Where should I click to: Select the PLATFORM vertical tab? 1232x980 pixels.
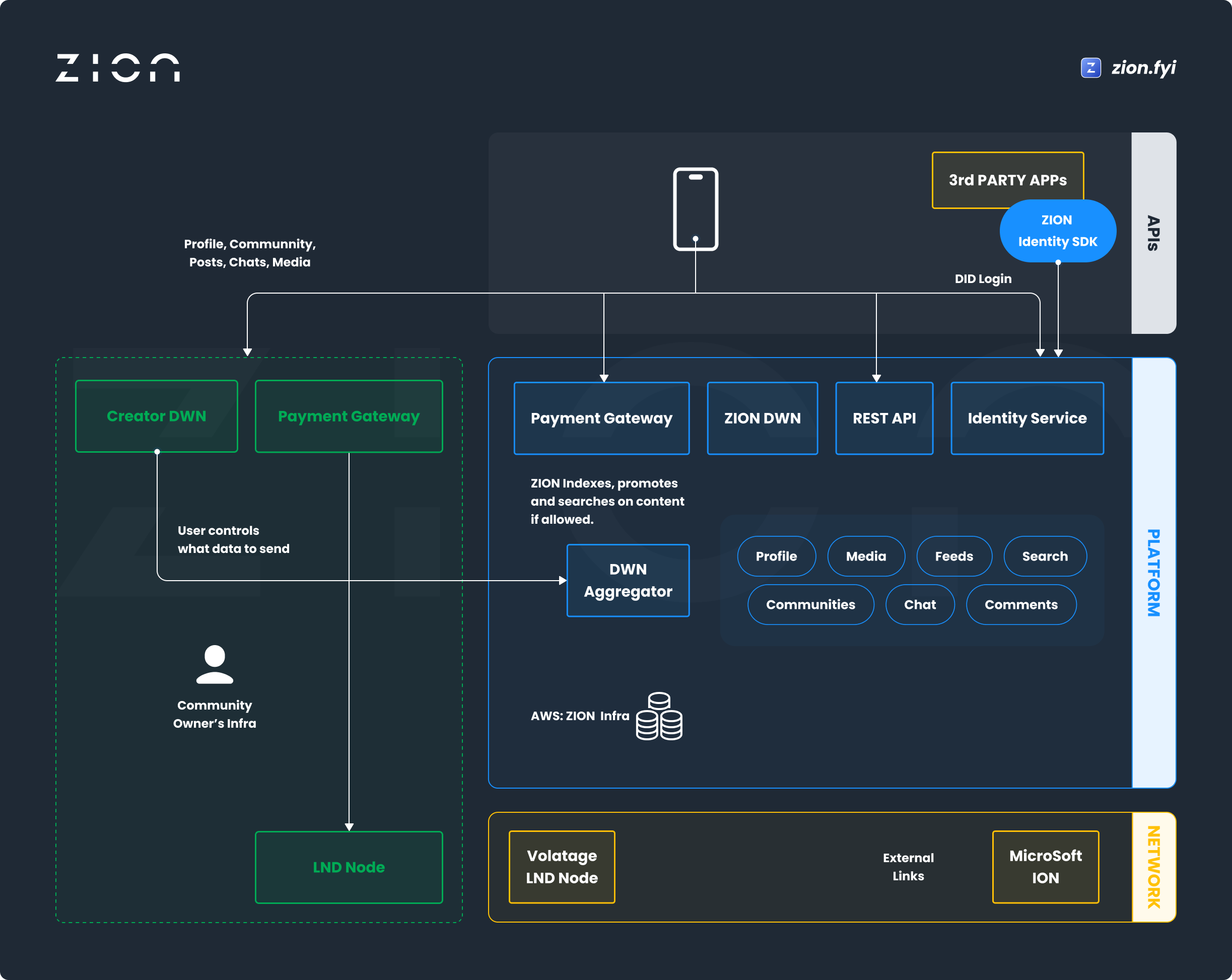tap(1154, 573)
